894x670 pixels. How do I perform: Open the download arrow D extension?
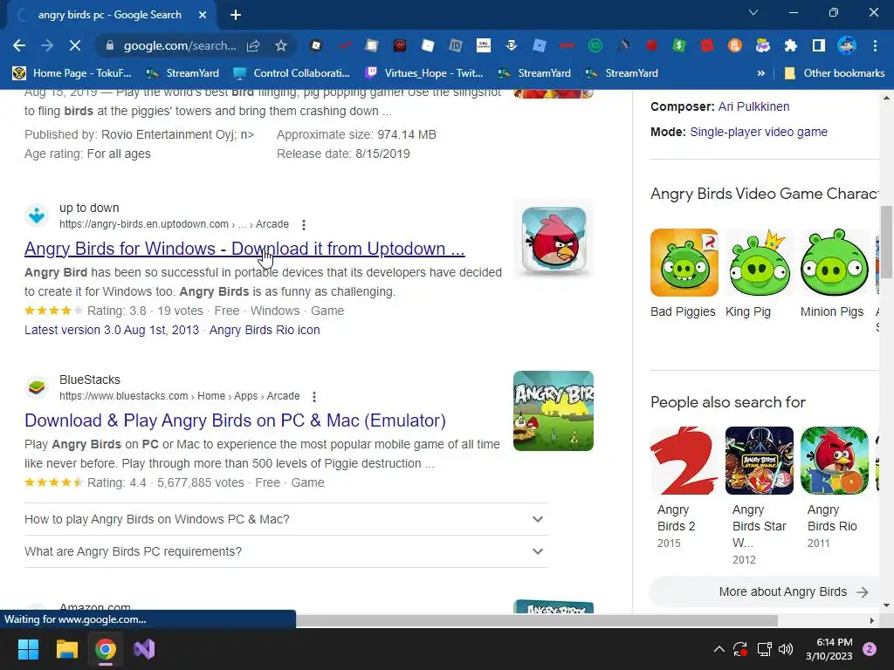point(511,45)
